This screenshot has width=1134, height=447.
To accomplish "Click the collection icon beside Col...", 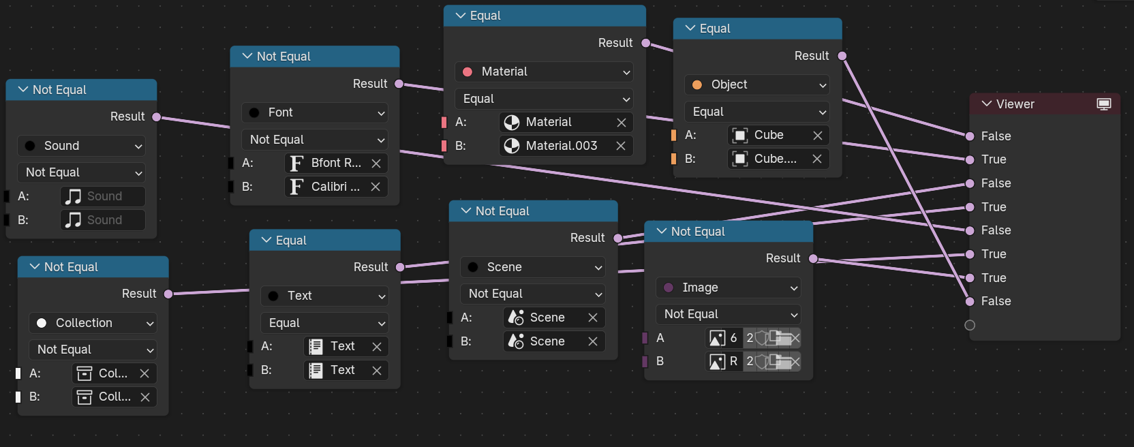I will (85, 373).
